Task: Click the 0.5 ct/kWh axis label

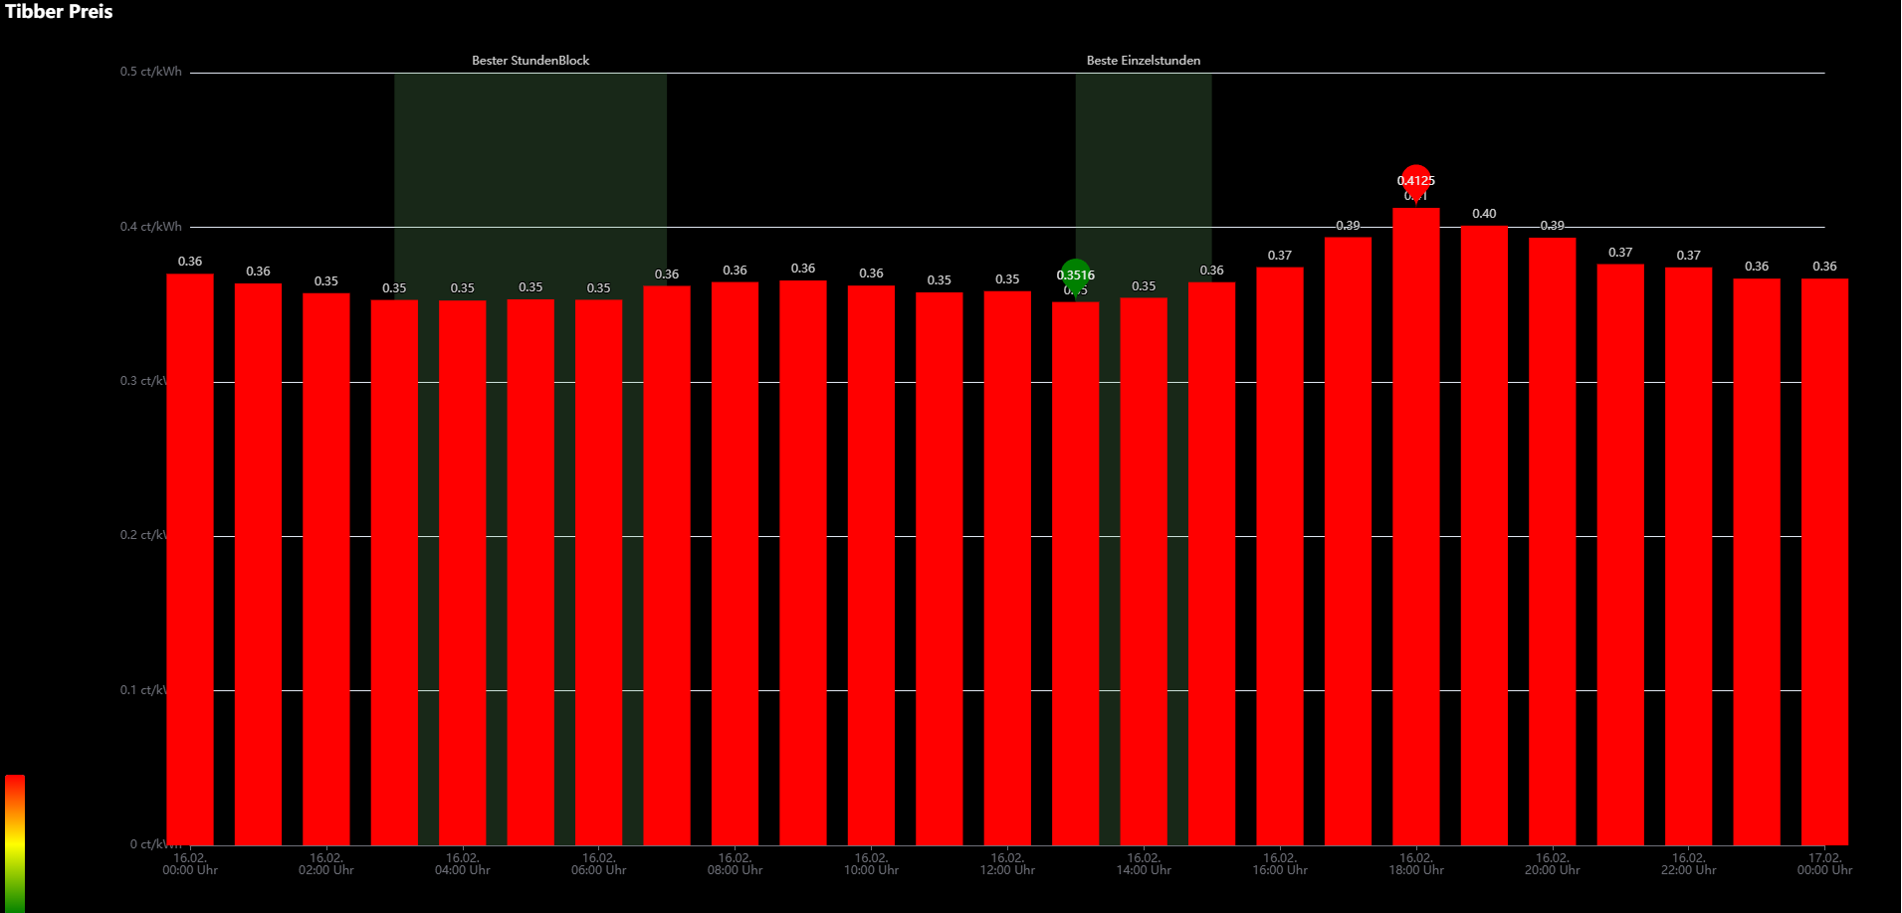Action: tap(151, 72)
